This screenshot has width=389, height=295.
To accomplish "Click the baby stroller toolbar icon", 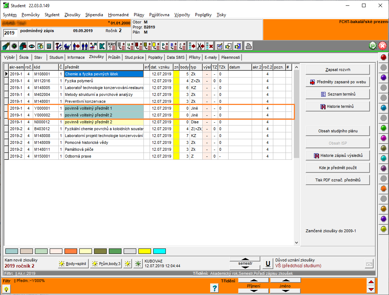I will [x=67, y=46].
